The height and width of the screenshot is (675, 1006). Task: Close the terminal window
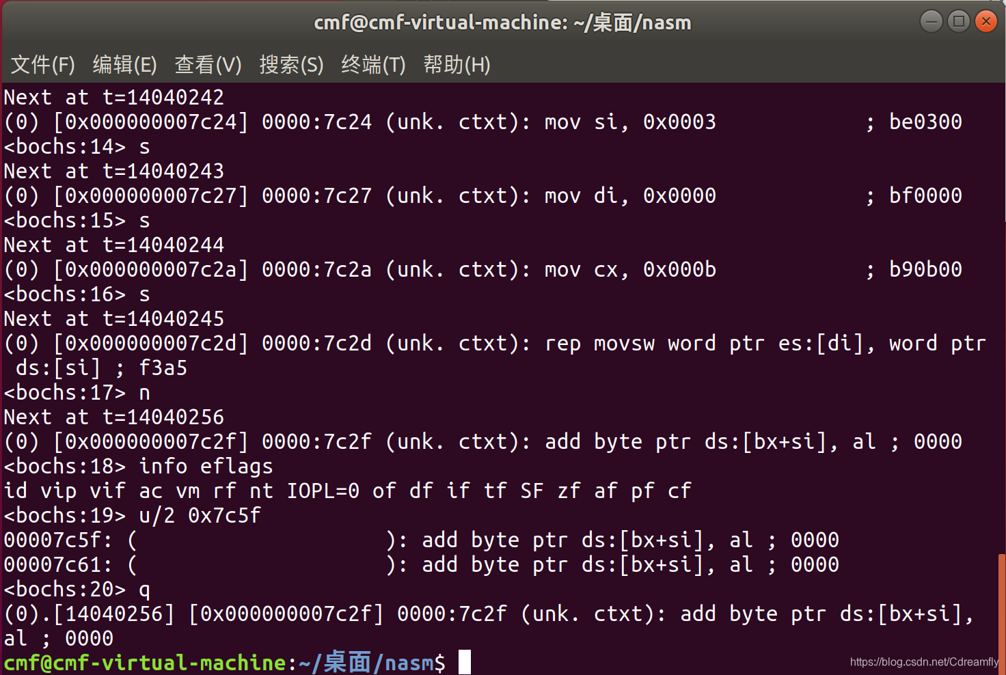coord(986,22)
